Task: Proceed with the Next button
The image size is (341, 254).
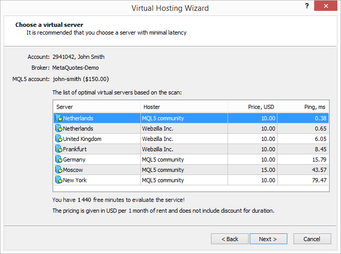Action: pyautogui.click(x=268, y=239)
